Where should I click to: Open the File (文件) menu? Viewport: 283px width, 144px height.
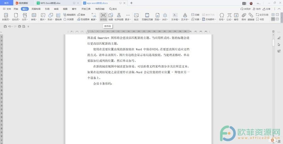point(7,9)
